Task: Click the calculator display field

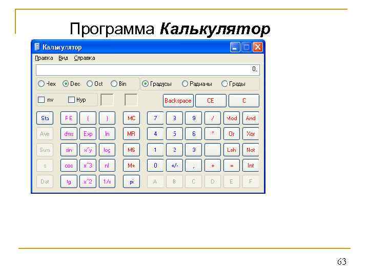Action: pyautogui.click(x=148, y=70)
